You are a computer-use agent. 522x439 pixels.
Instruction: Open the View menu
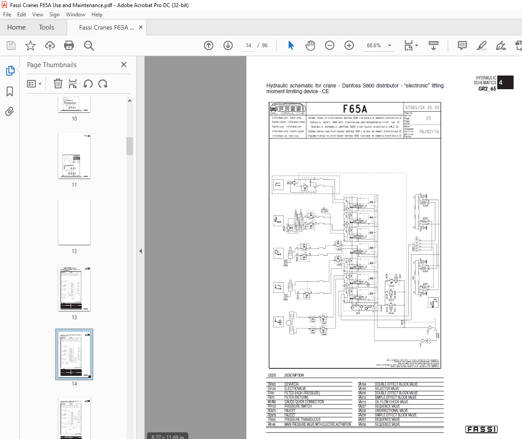tap(38, 15)
